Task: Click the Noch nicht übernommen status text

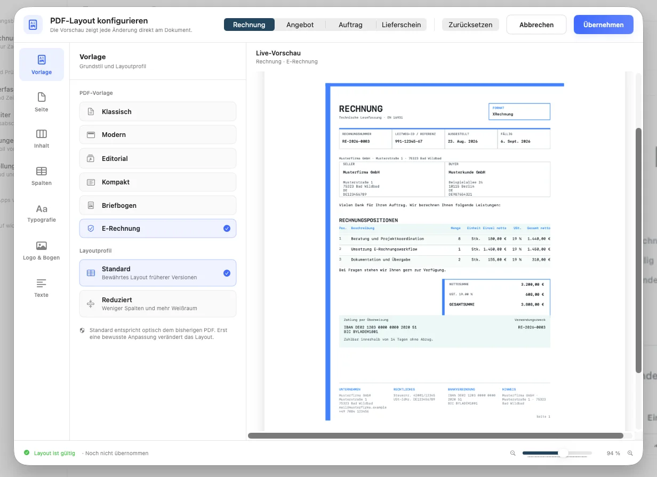Action: (x=117, y=454)
